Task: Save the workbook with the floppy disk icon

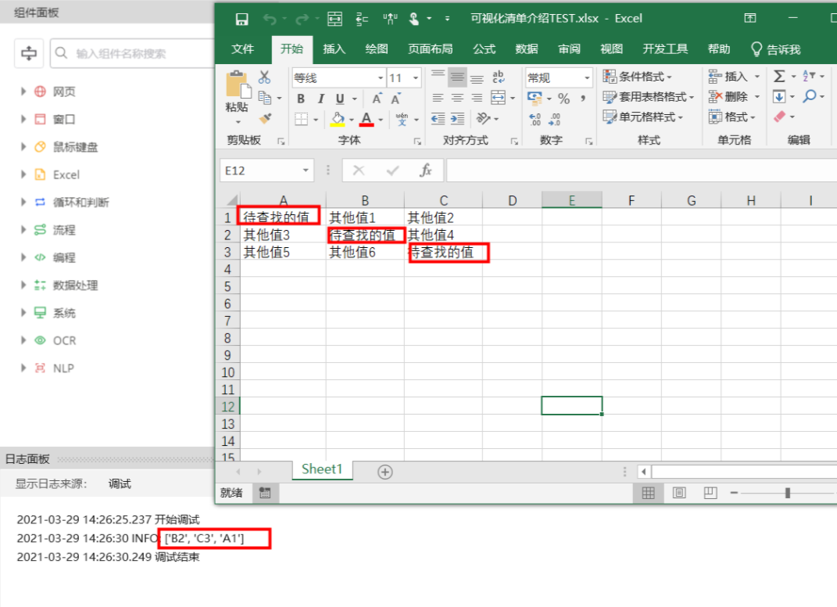Action: 241,20
